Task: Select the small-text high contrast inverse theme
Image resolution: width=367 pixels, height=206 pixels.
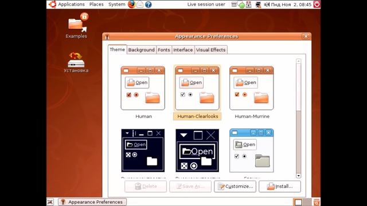Action: pyautogui.click(x=143, y=150)
